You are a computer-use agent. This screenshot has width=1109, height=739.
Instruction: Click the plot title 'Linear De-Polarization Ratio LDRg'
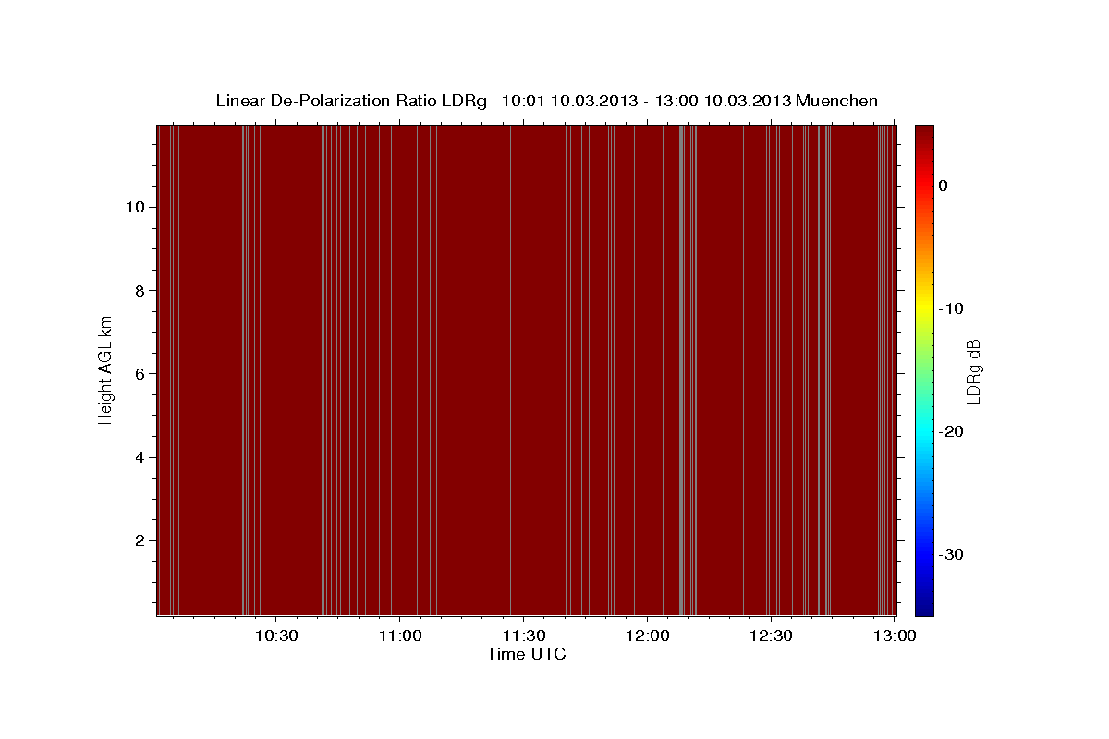click(350, 101)
